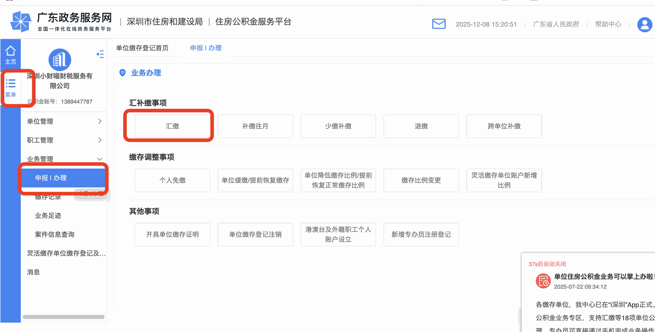This screenshot has width=655, height=332.
Task: Open the user profile avatar icon
Action: [x=644, y=25]
